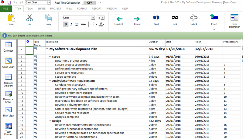
Task: Switch to the PROJECT tab
Action: 56,9
